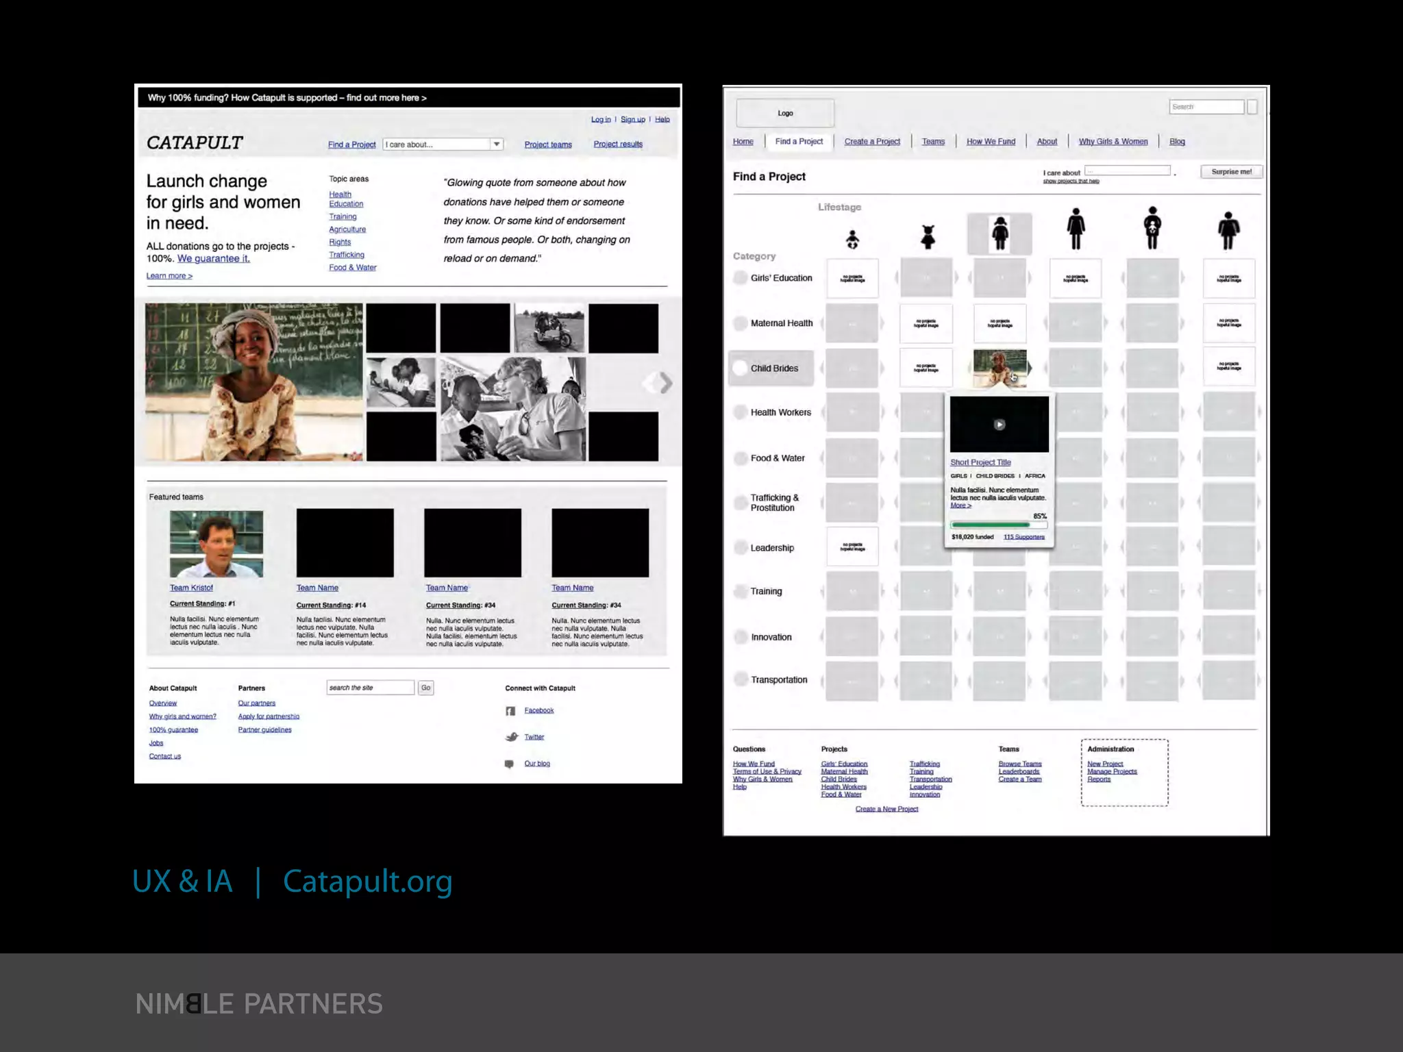Image resolution: width=1403 pixels, height=1052 pixels.
Task: Select Innovation category radio
Action: pyautogui.click(x=740, y=637)
